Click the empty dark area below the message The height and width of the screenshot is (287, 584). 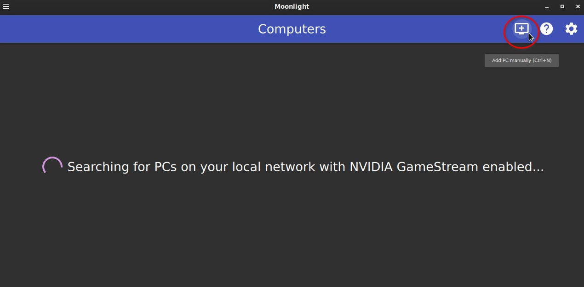point(292,230)
